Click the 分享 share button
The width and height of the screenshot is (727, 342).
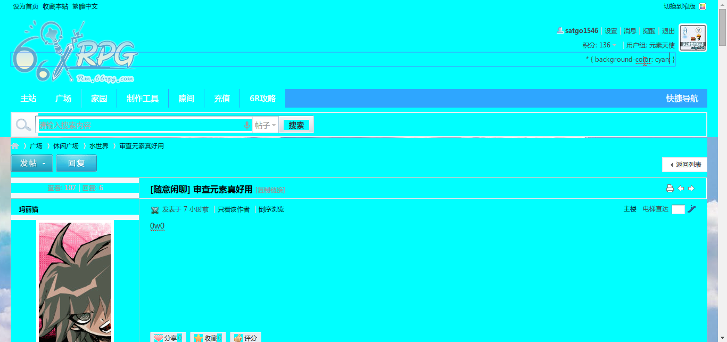point(168,338)
